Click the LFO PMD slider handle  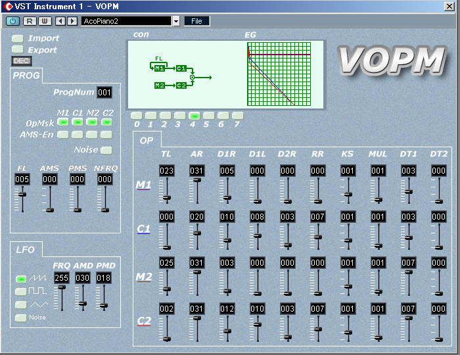tap(104, 306)
